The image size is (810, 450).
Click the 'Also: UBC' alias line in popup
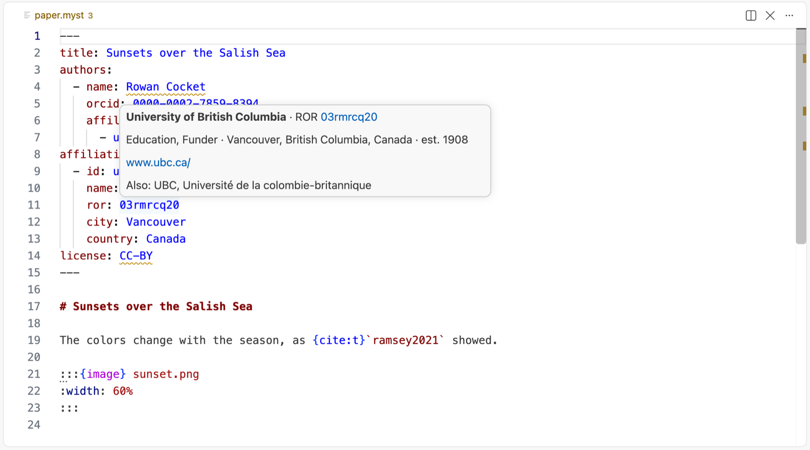[249, 185]
